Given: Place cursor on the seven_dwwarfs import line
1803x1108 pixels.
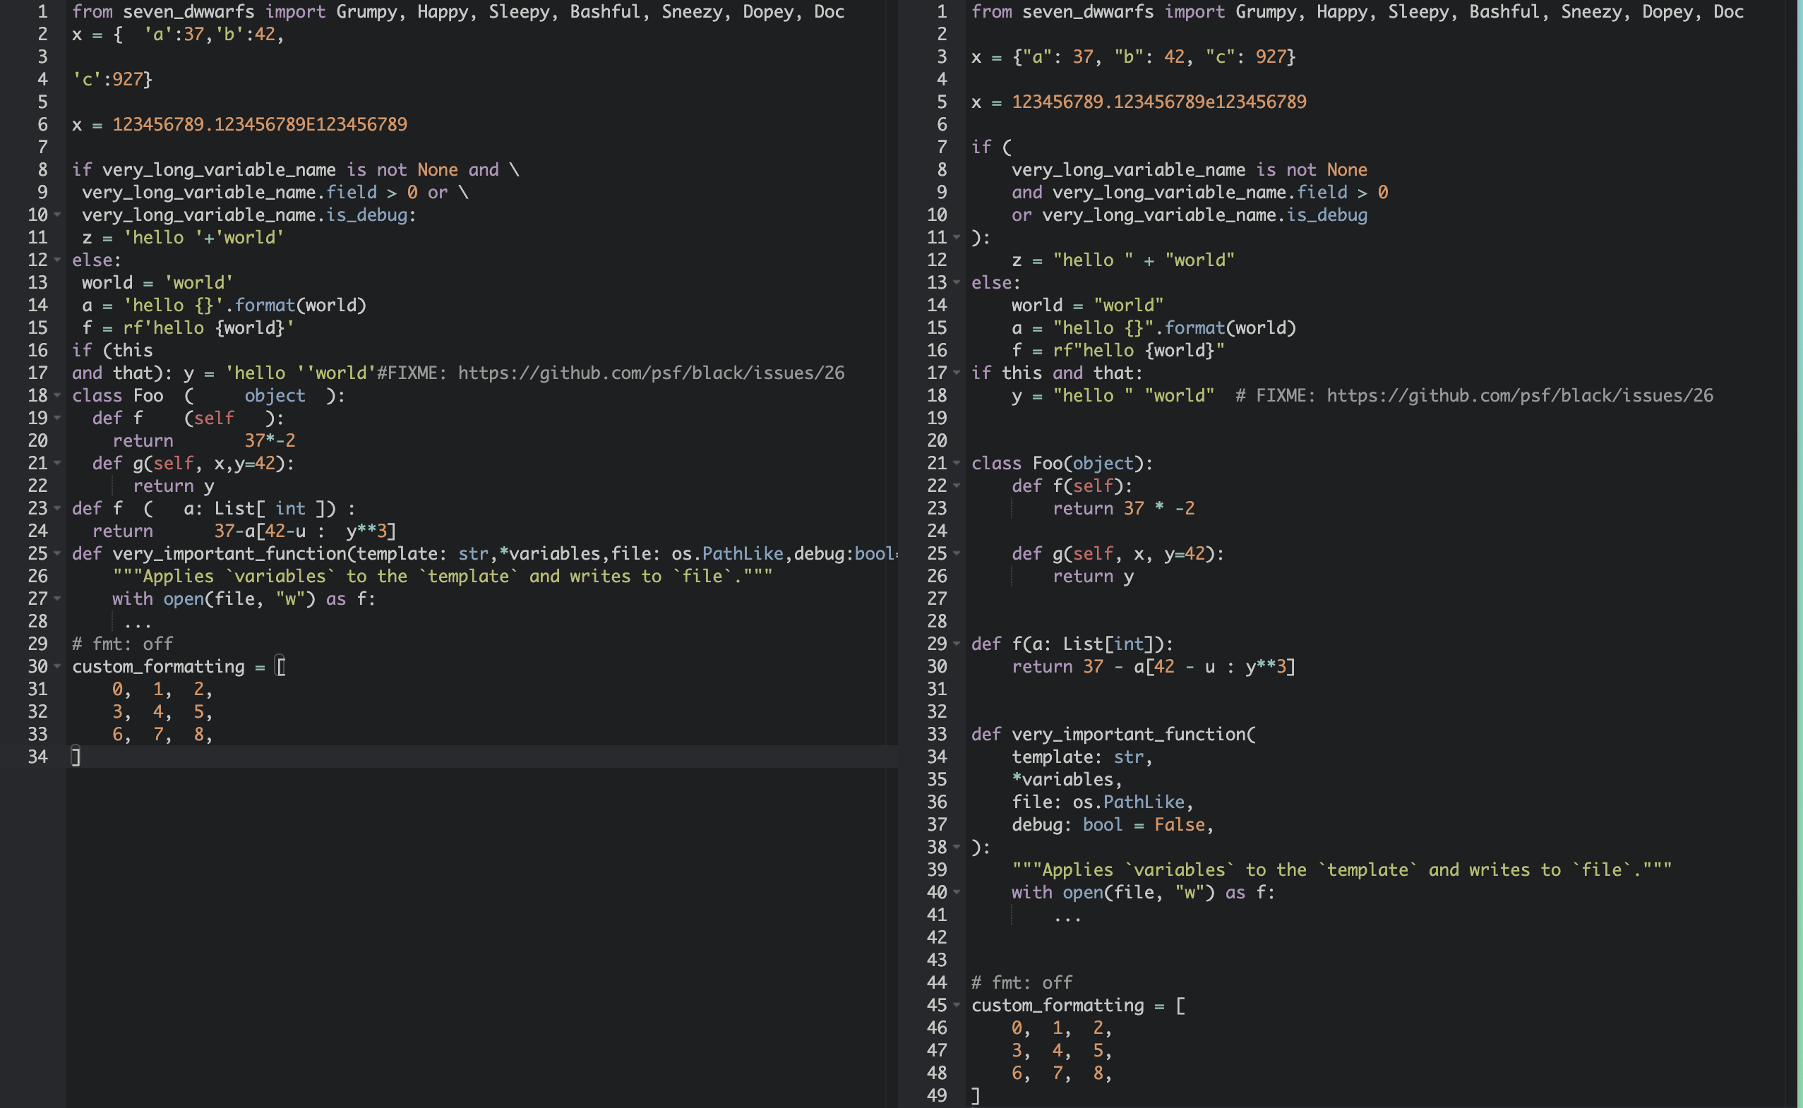Looking at the screenshot, I should click(191, 11).
